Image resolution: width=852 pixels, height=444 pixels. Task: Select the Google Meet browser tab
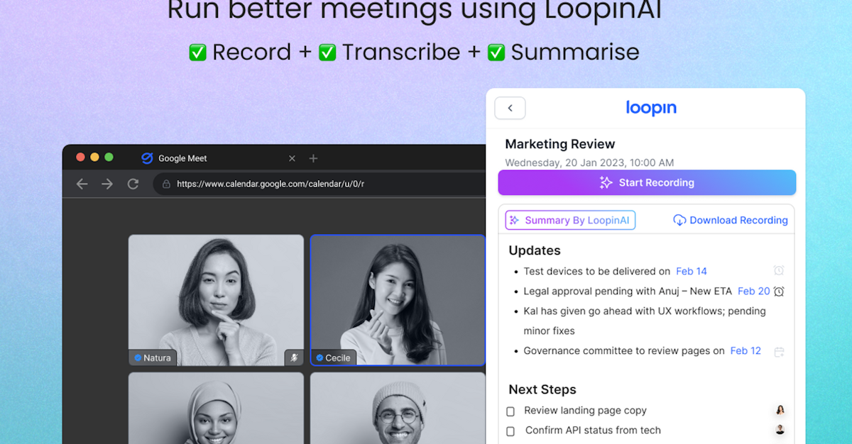coord(219,158)
